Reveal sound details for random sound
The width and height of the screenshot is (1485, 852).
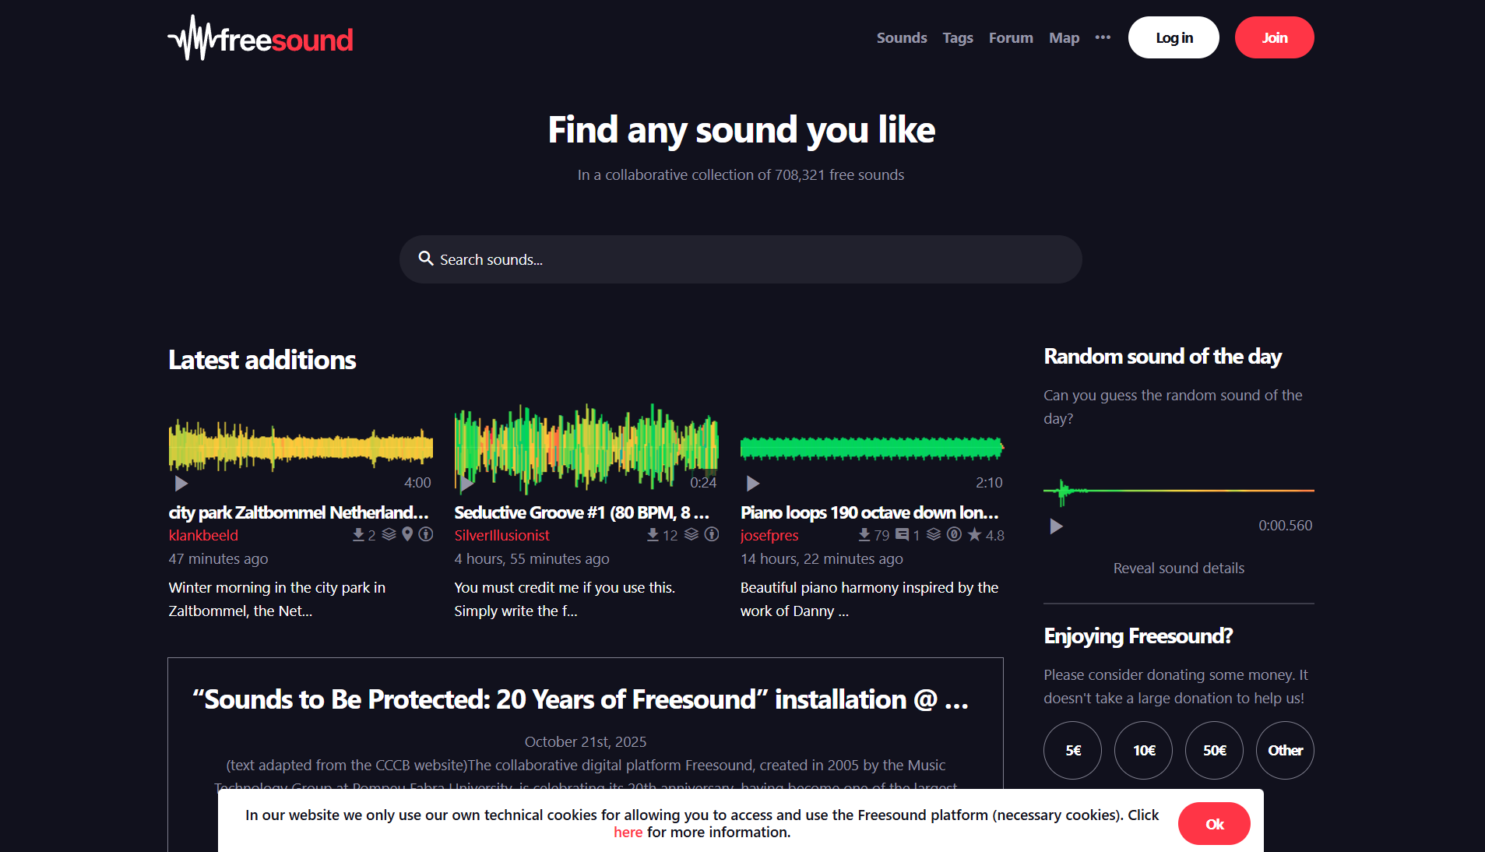click(1178, 568)
